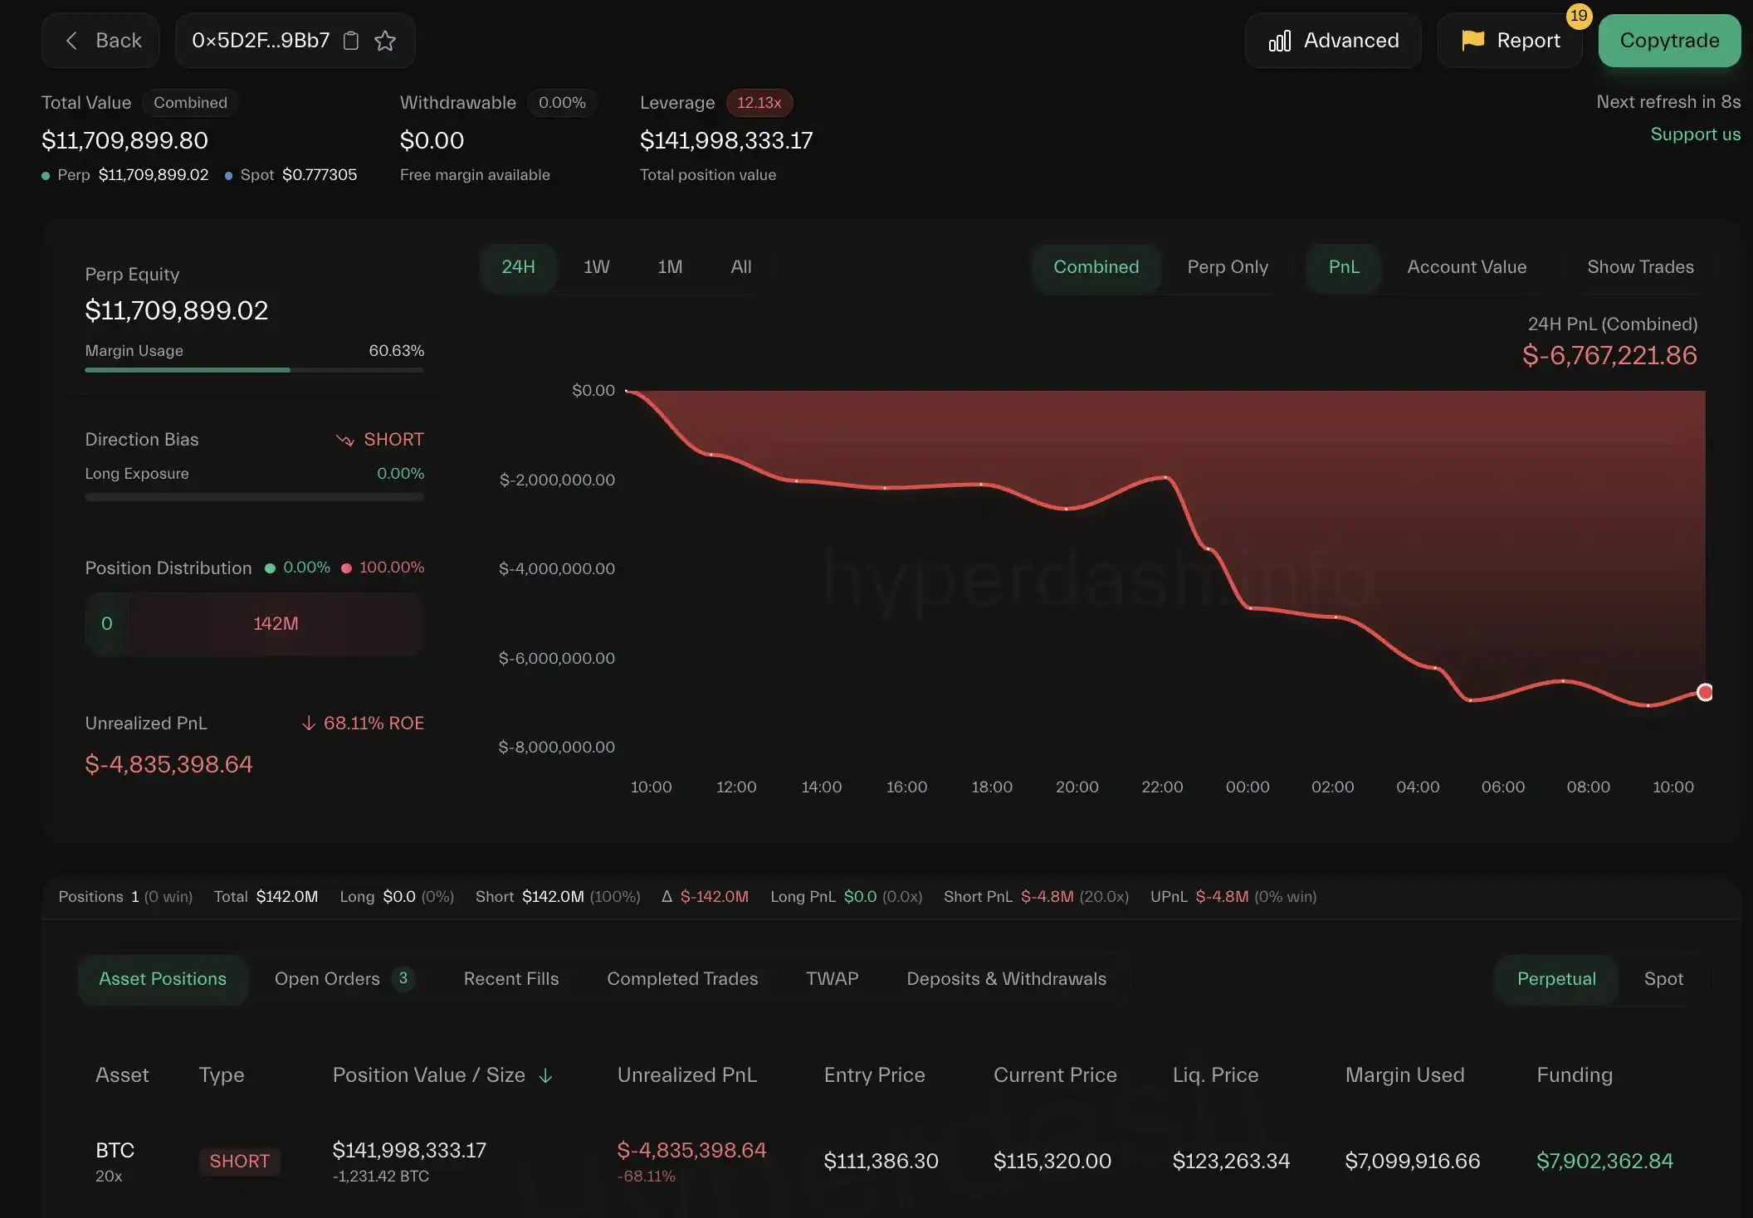Screen dimensions: 1753x1218
Task: Click the Advanced bar chart icon
Action: coord(1279,41)
